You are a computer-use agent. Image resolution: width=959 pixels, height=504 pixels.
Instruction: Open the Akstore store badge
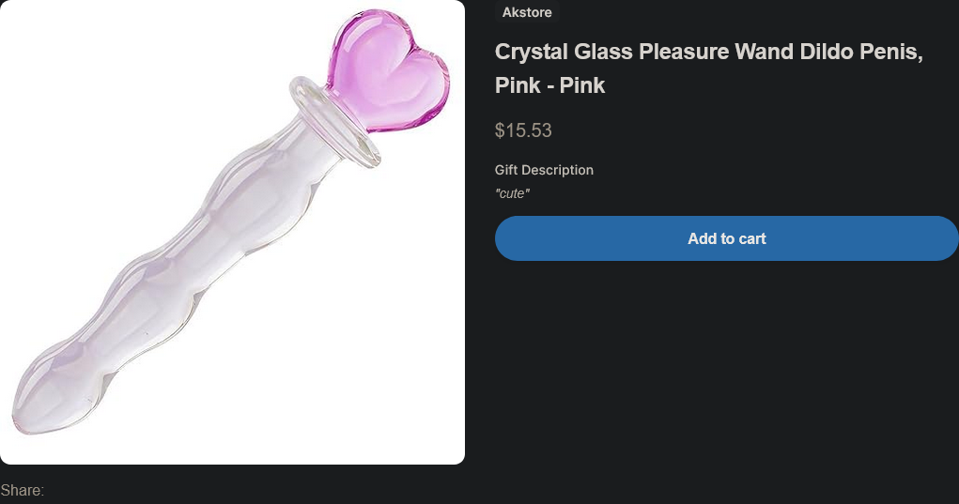(527, 12)
